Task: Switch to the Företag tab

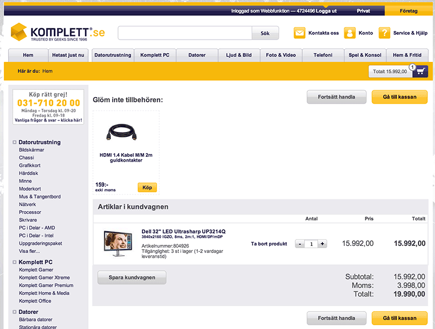Action: pos(408,11)
